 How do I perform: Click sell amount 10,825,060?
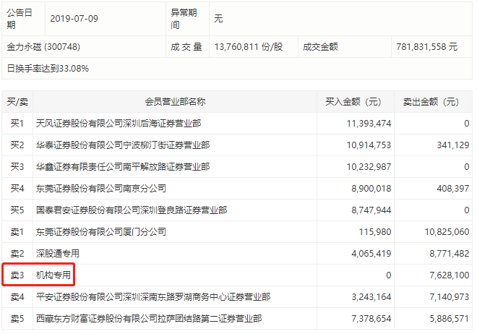tap(447, 232)
